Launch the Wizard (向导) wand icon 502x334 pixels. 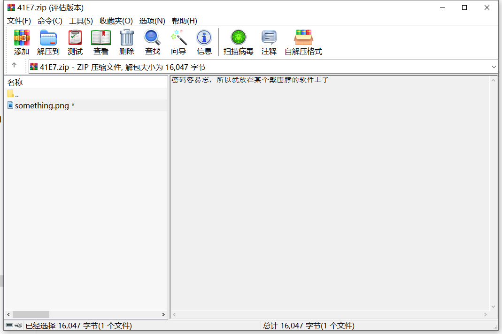coord(178,38)
